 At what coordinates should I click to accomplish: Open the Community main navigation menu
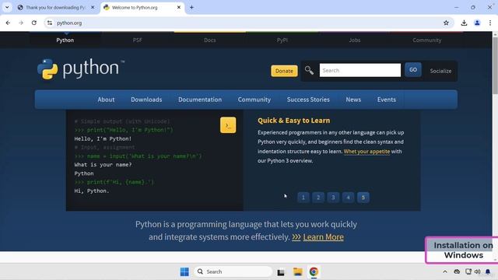[254, 100]
